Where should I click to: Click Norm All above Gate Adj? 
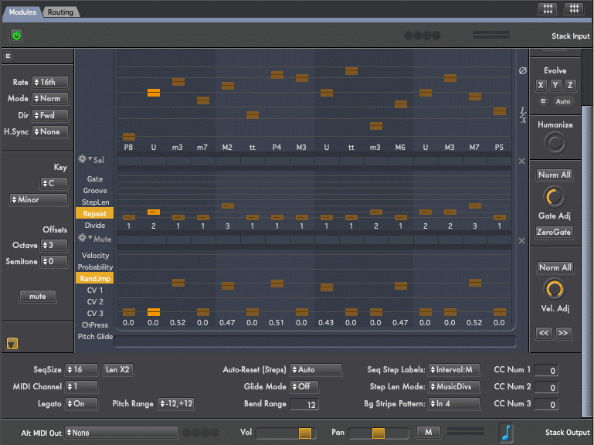tap(555, 175)
